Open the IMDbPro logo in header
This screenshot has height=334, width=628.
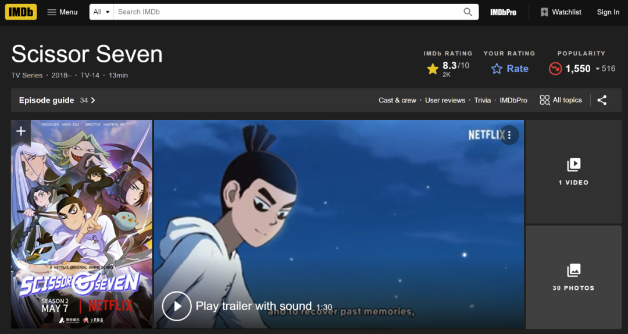[503, 12]
